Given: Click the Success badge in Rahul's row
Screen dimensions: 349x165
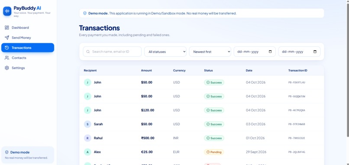Looking at the screenshot, I should pos(214,138).
